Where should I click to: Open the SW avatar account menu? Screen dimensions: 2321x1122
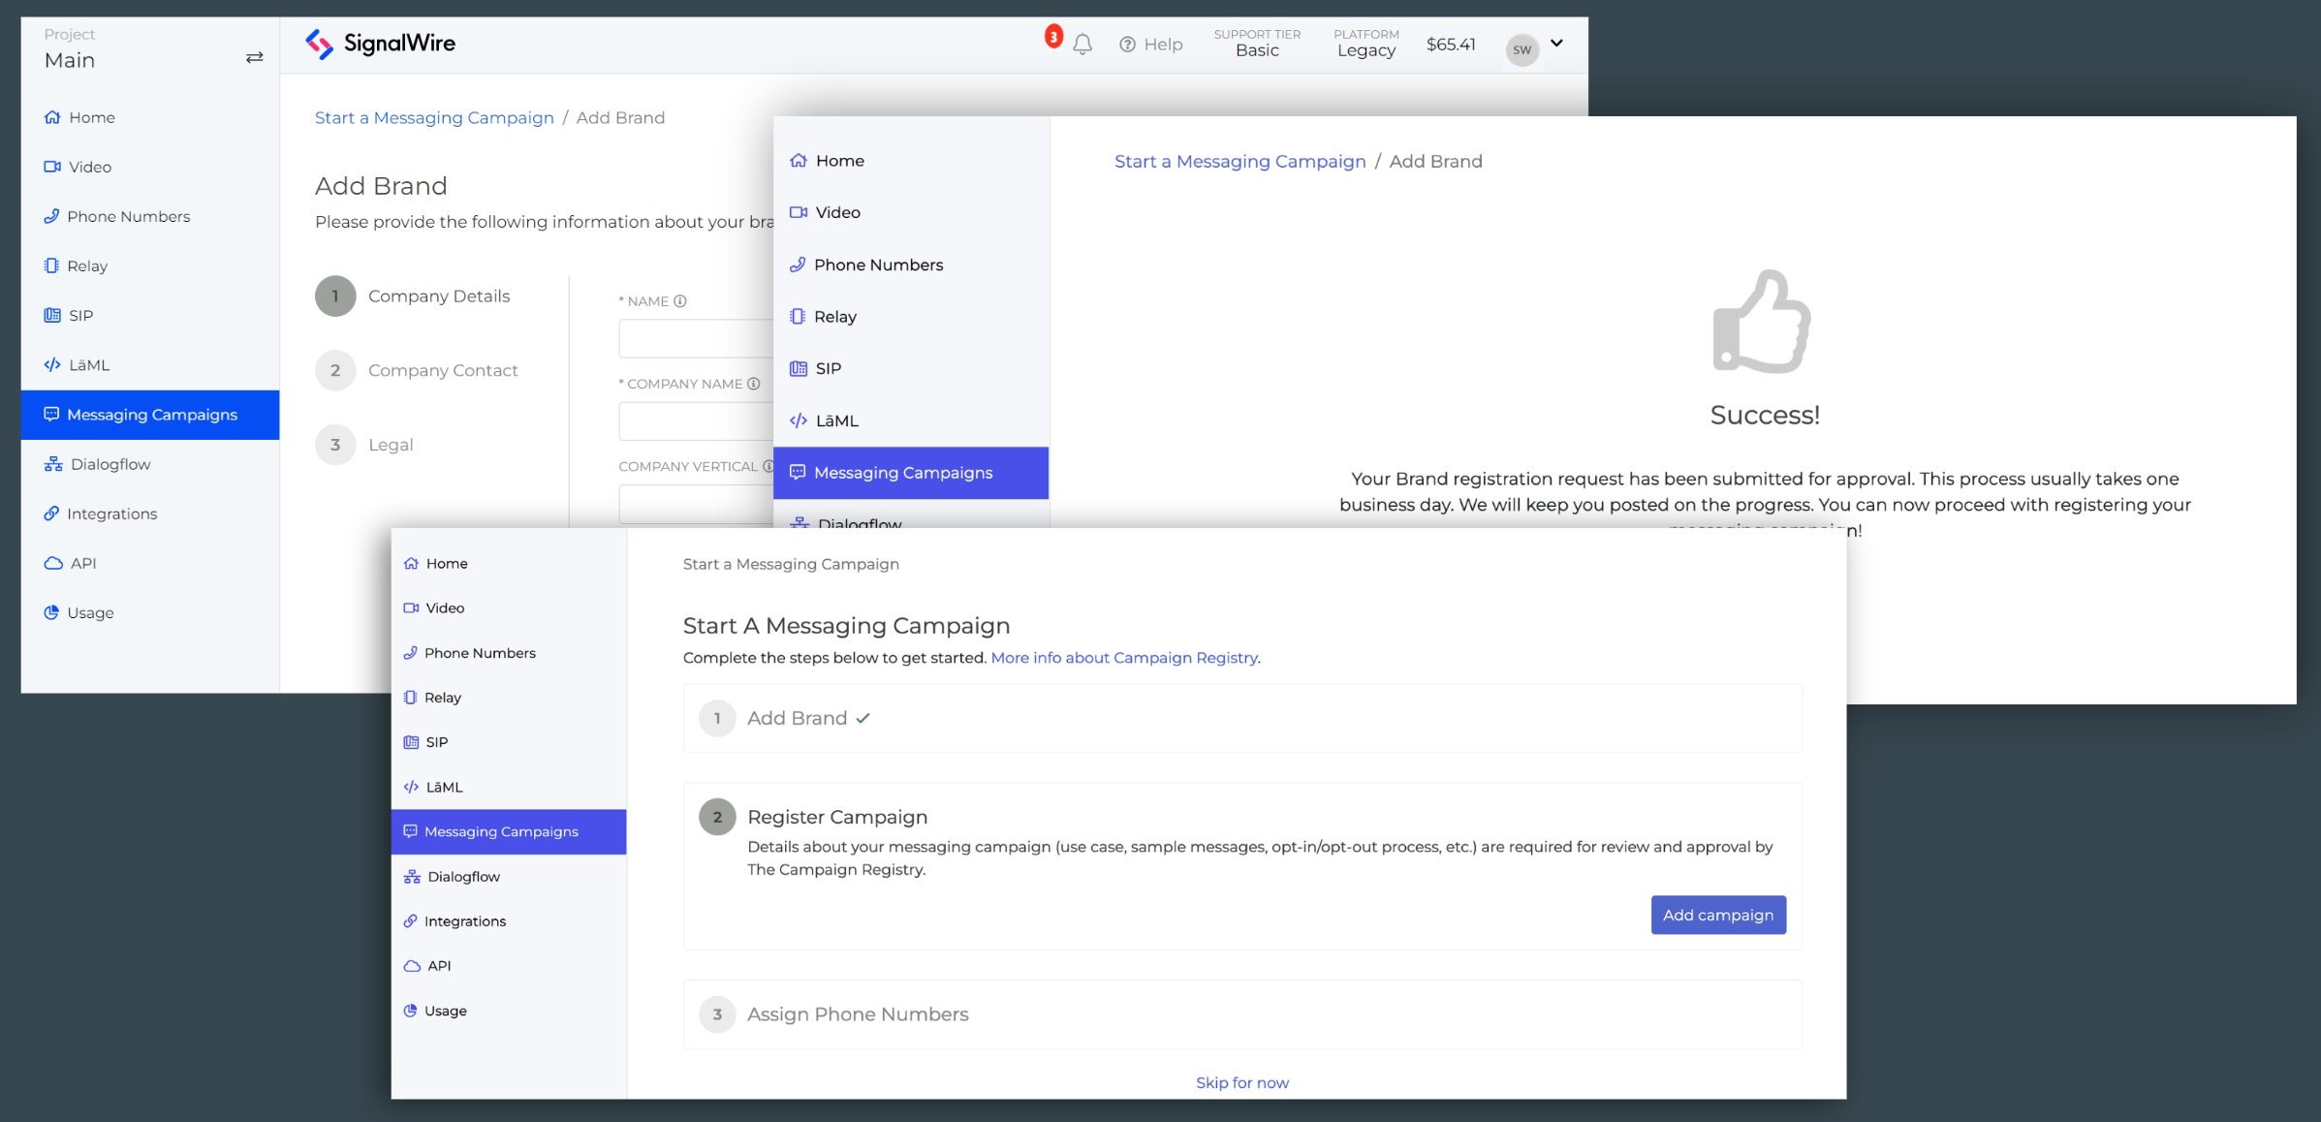(x=1522, y=49)
